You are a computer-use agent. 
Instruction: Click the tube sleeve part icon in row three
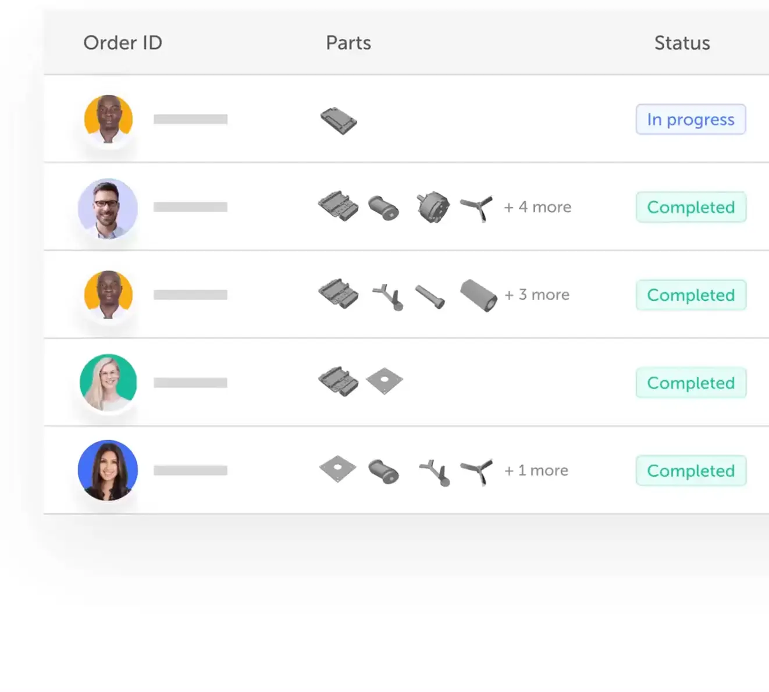tap(477, 295)
